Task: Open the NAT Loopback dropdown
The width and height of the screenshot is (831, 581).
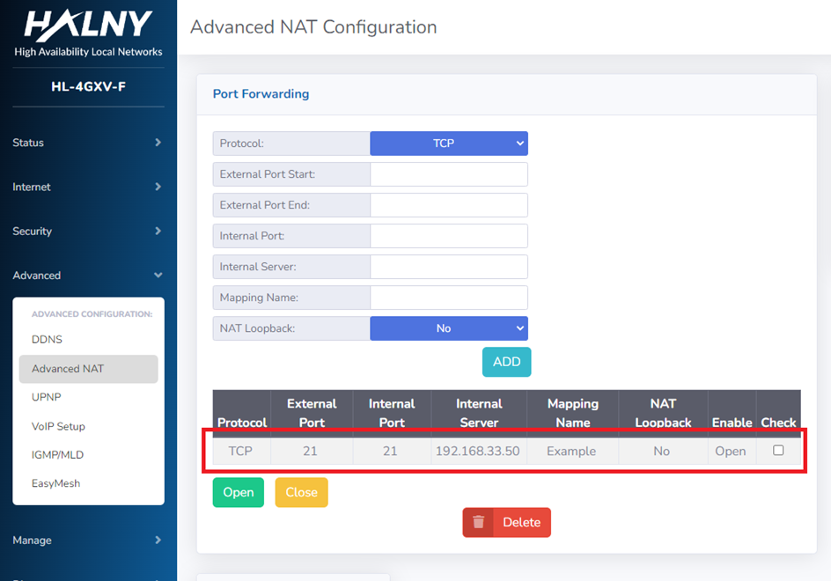Action: point(449,328)
